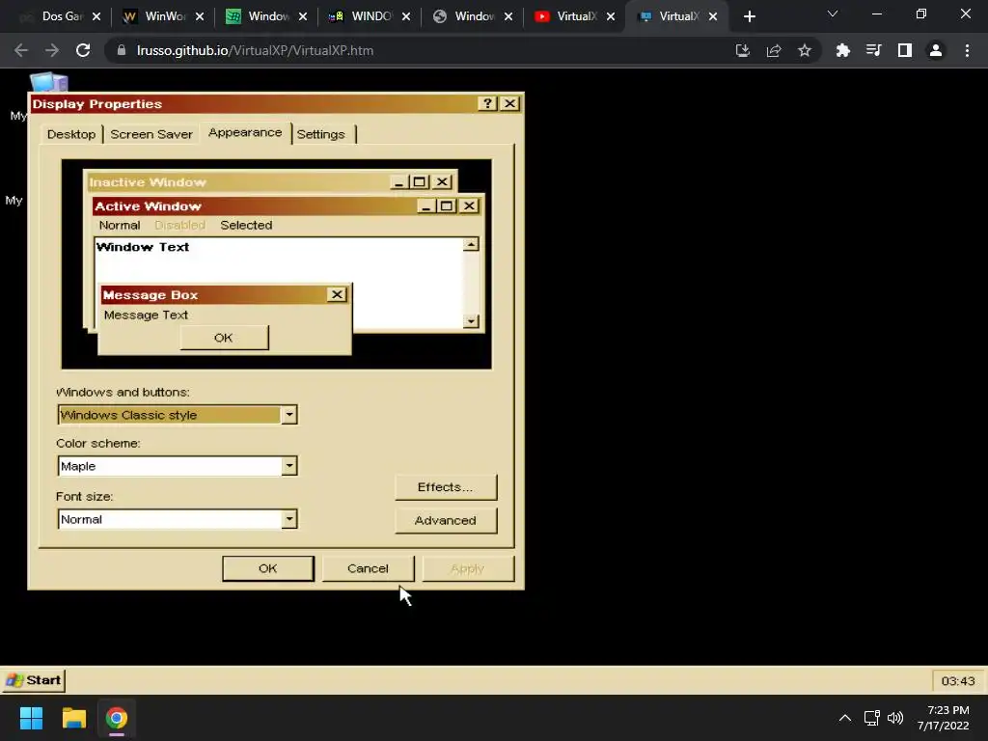988x741 pixels.
Task: Click the Window Text in preview
Action: click(x=143, y=247)
